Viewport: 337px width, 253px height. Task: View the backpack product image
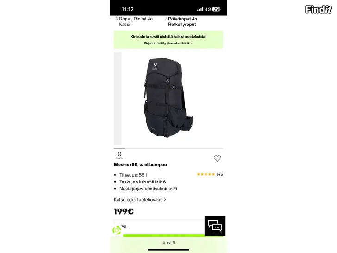[168, 98]
